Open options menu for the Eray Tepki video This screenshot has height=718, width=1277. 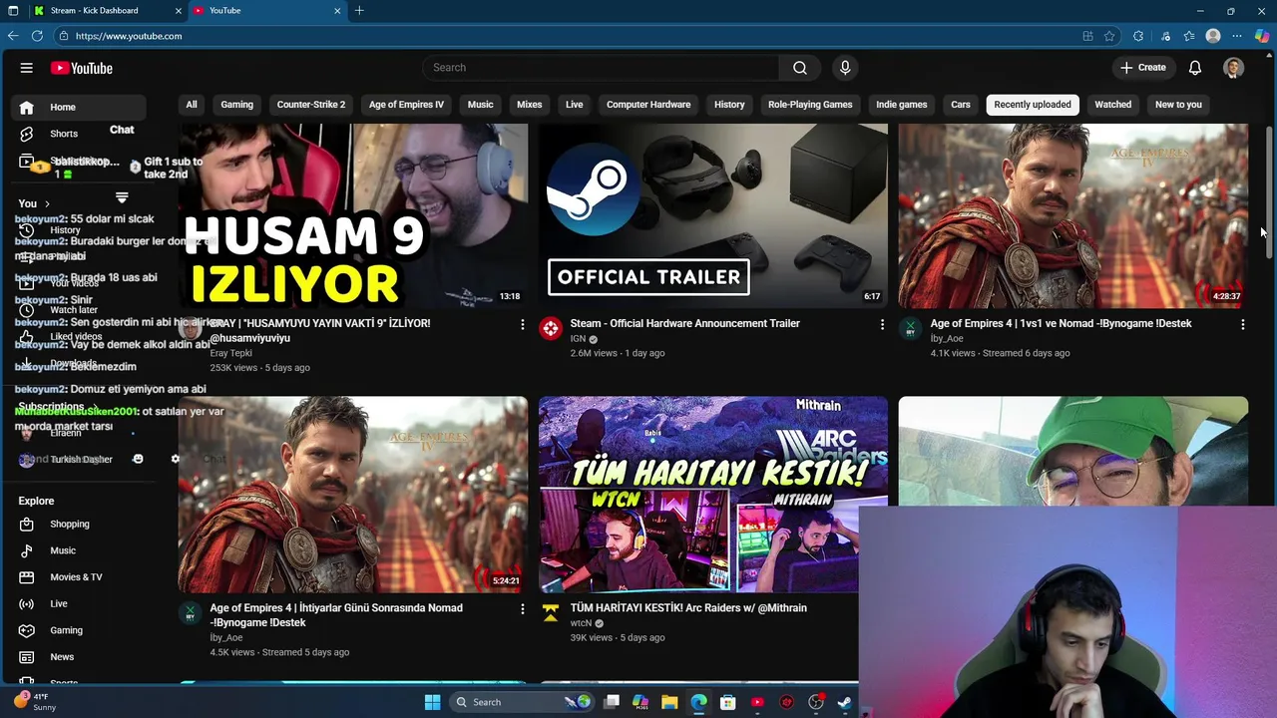coord(522,325)
